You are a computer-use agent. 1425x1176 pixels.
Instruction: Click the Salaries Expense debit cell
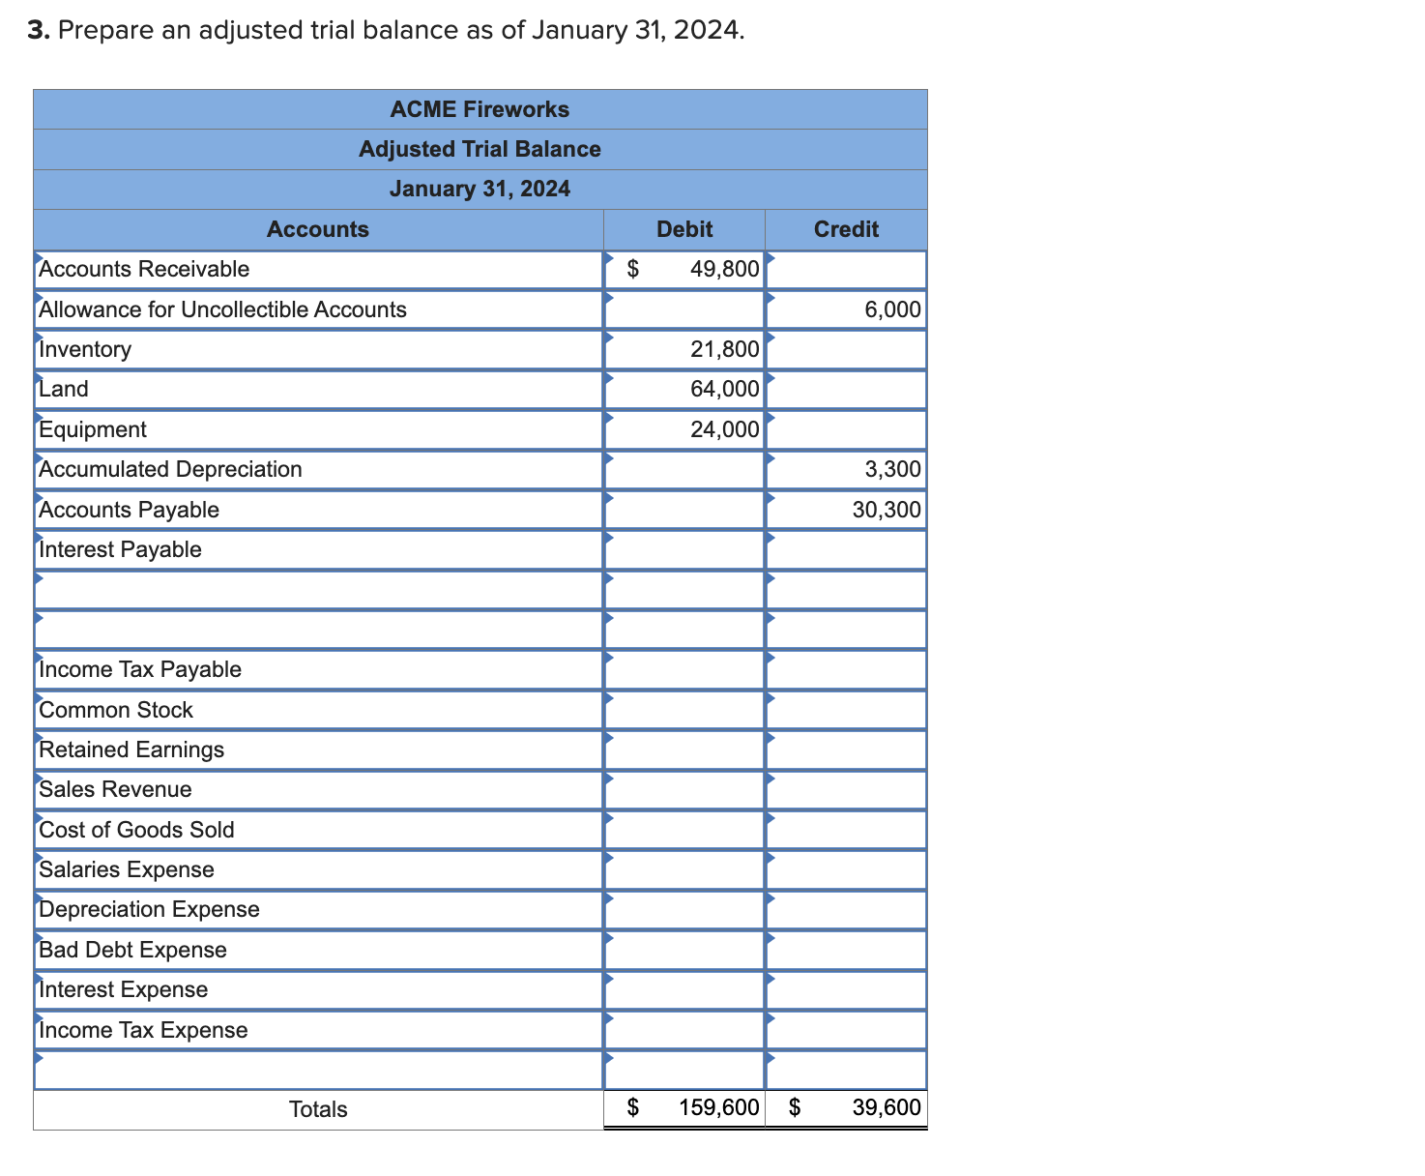tap(684, 869)
